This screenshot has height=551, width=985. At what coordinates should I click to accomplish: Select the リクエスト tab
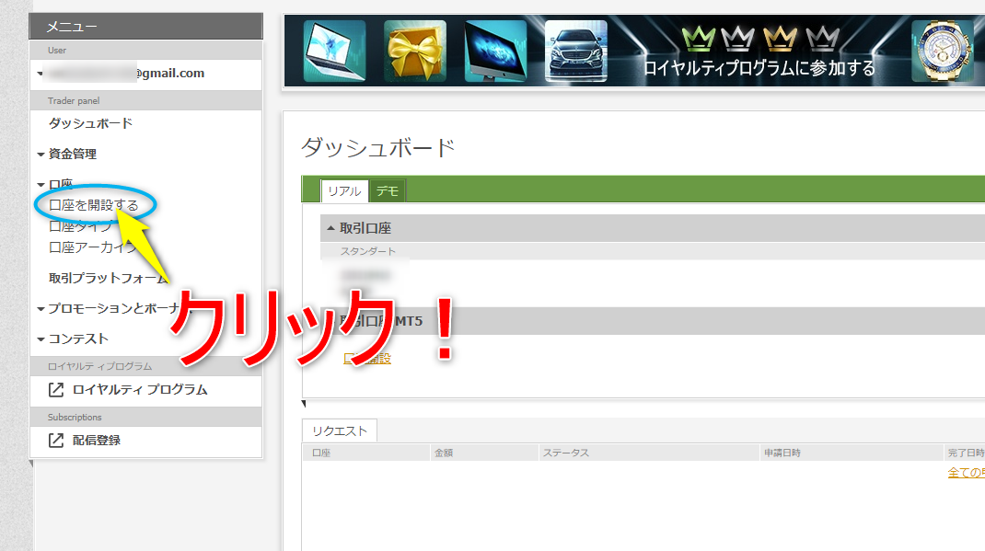coord(339,430)
